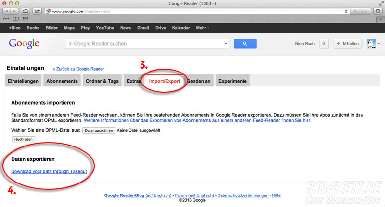Open the +Nico link in Google bar
This screenshot has height=207, width=385.
click(14, 28)
